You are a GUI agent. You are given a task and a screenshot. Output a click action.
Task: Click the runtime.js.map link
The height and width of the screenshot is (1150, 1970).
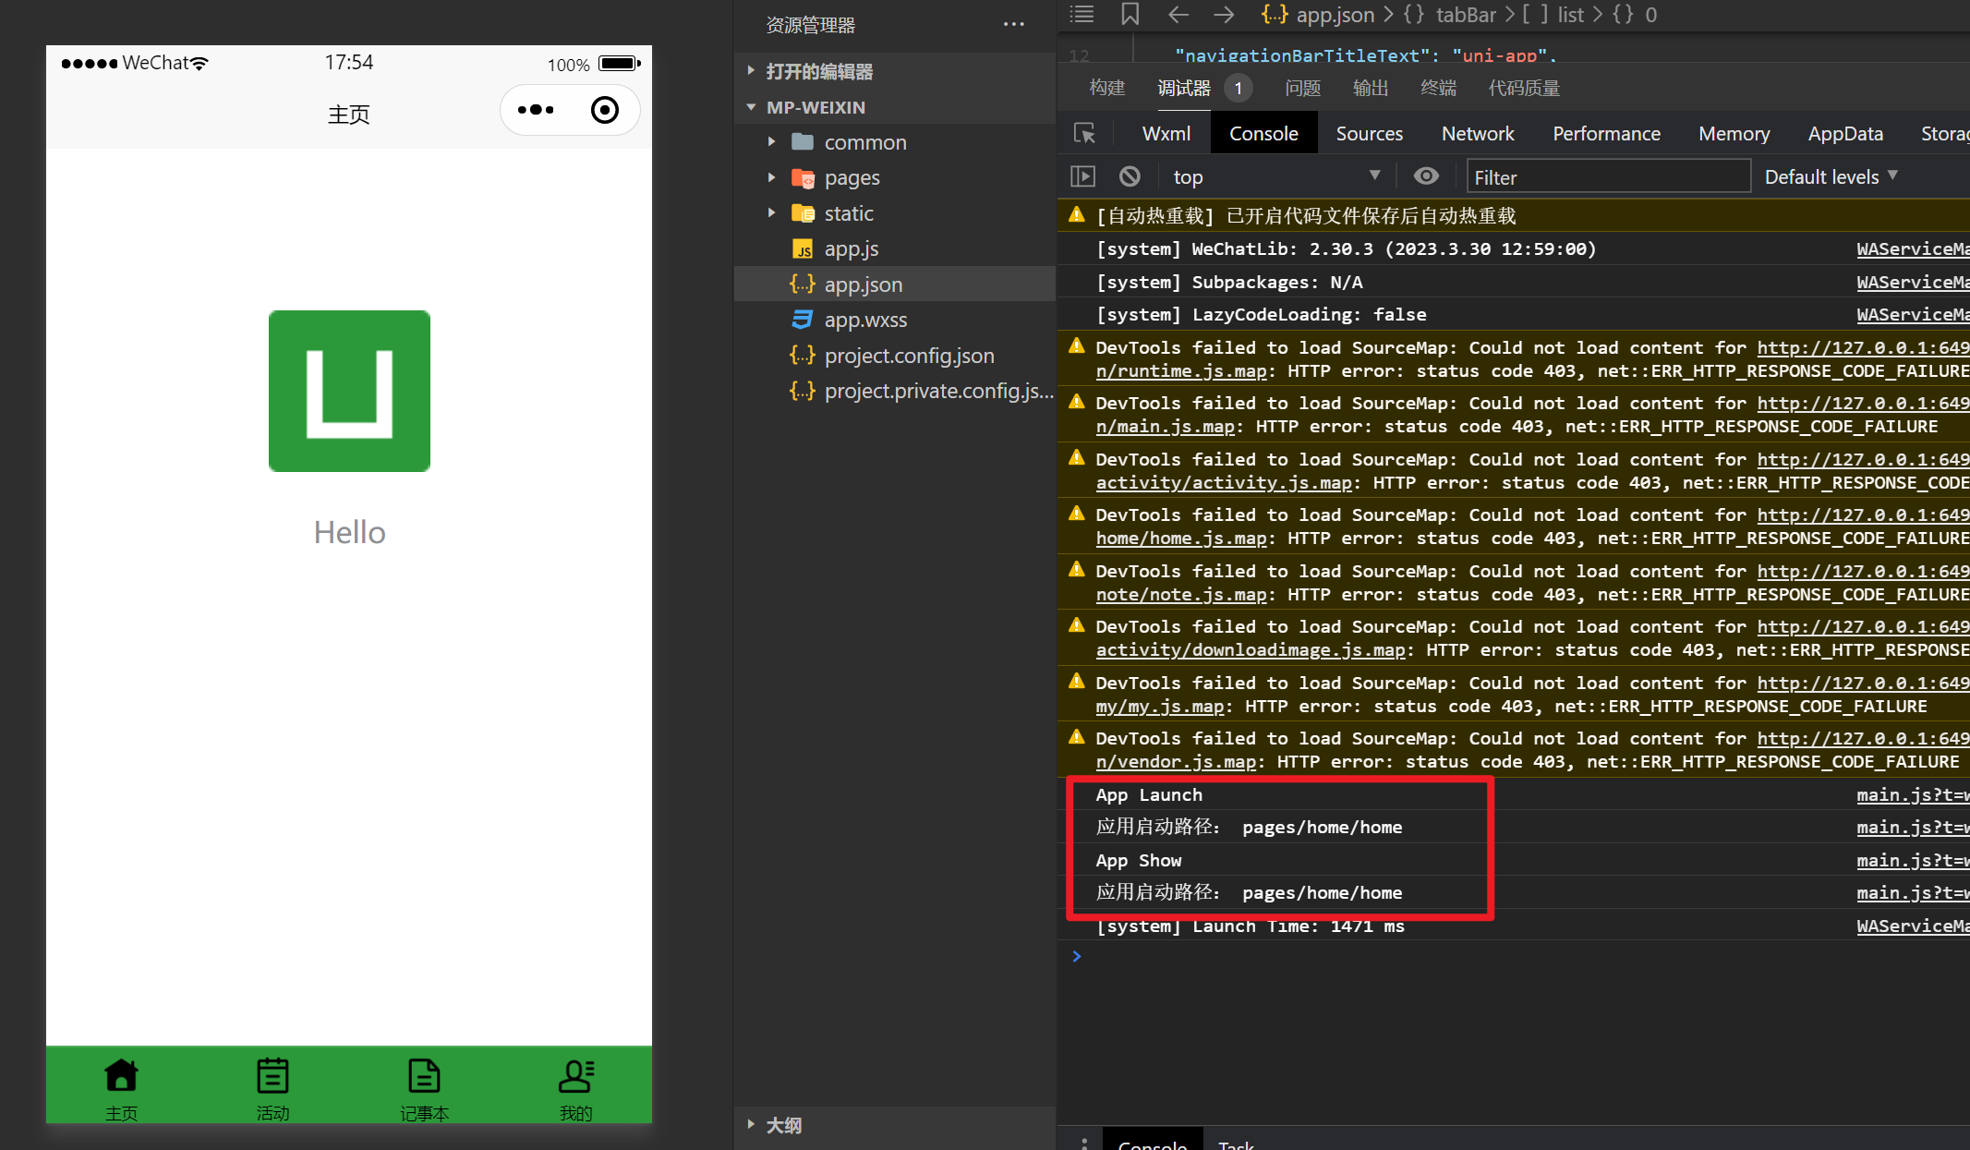coord(1181,371)
